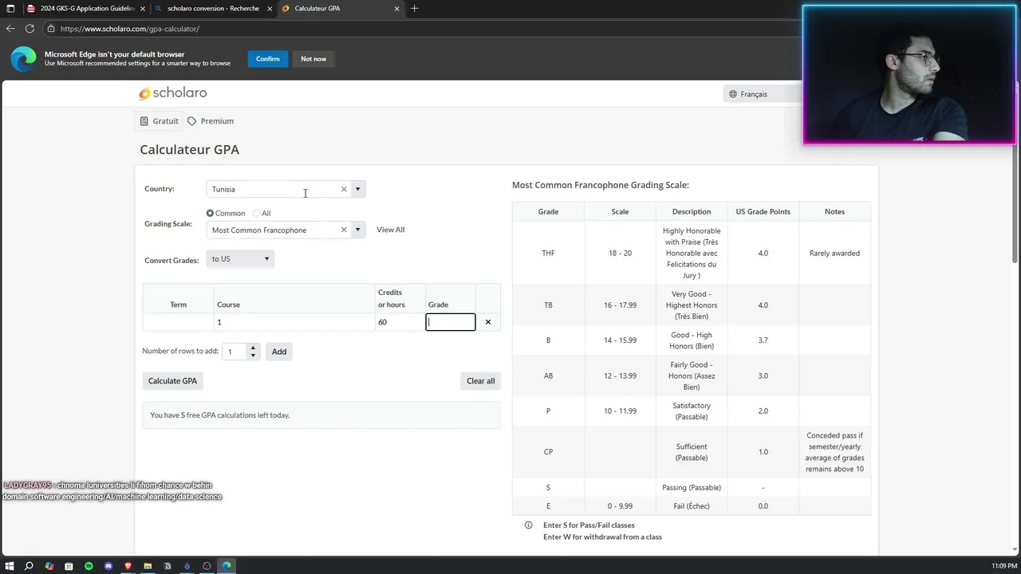Screen dimensions: 1021x574
Task: Click the browser address bar URL
Action: click(x=130, y=29)
